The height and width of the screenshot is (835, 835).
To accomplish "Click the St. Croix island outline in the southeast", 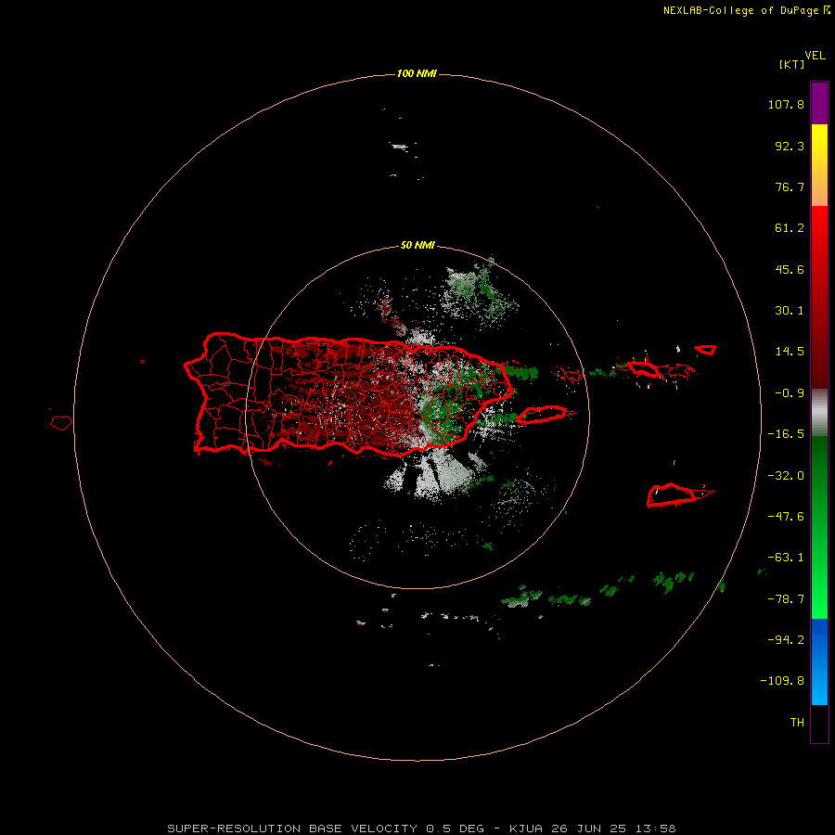I will [672, 495].
